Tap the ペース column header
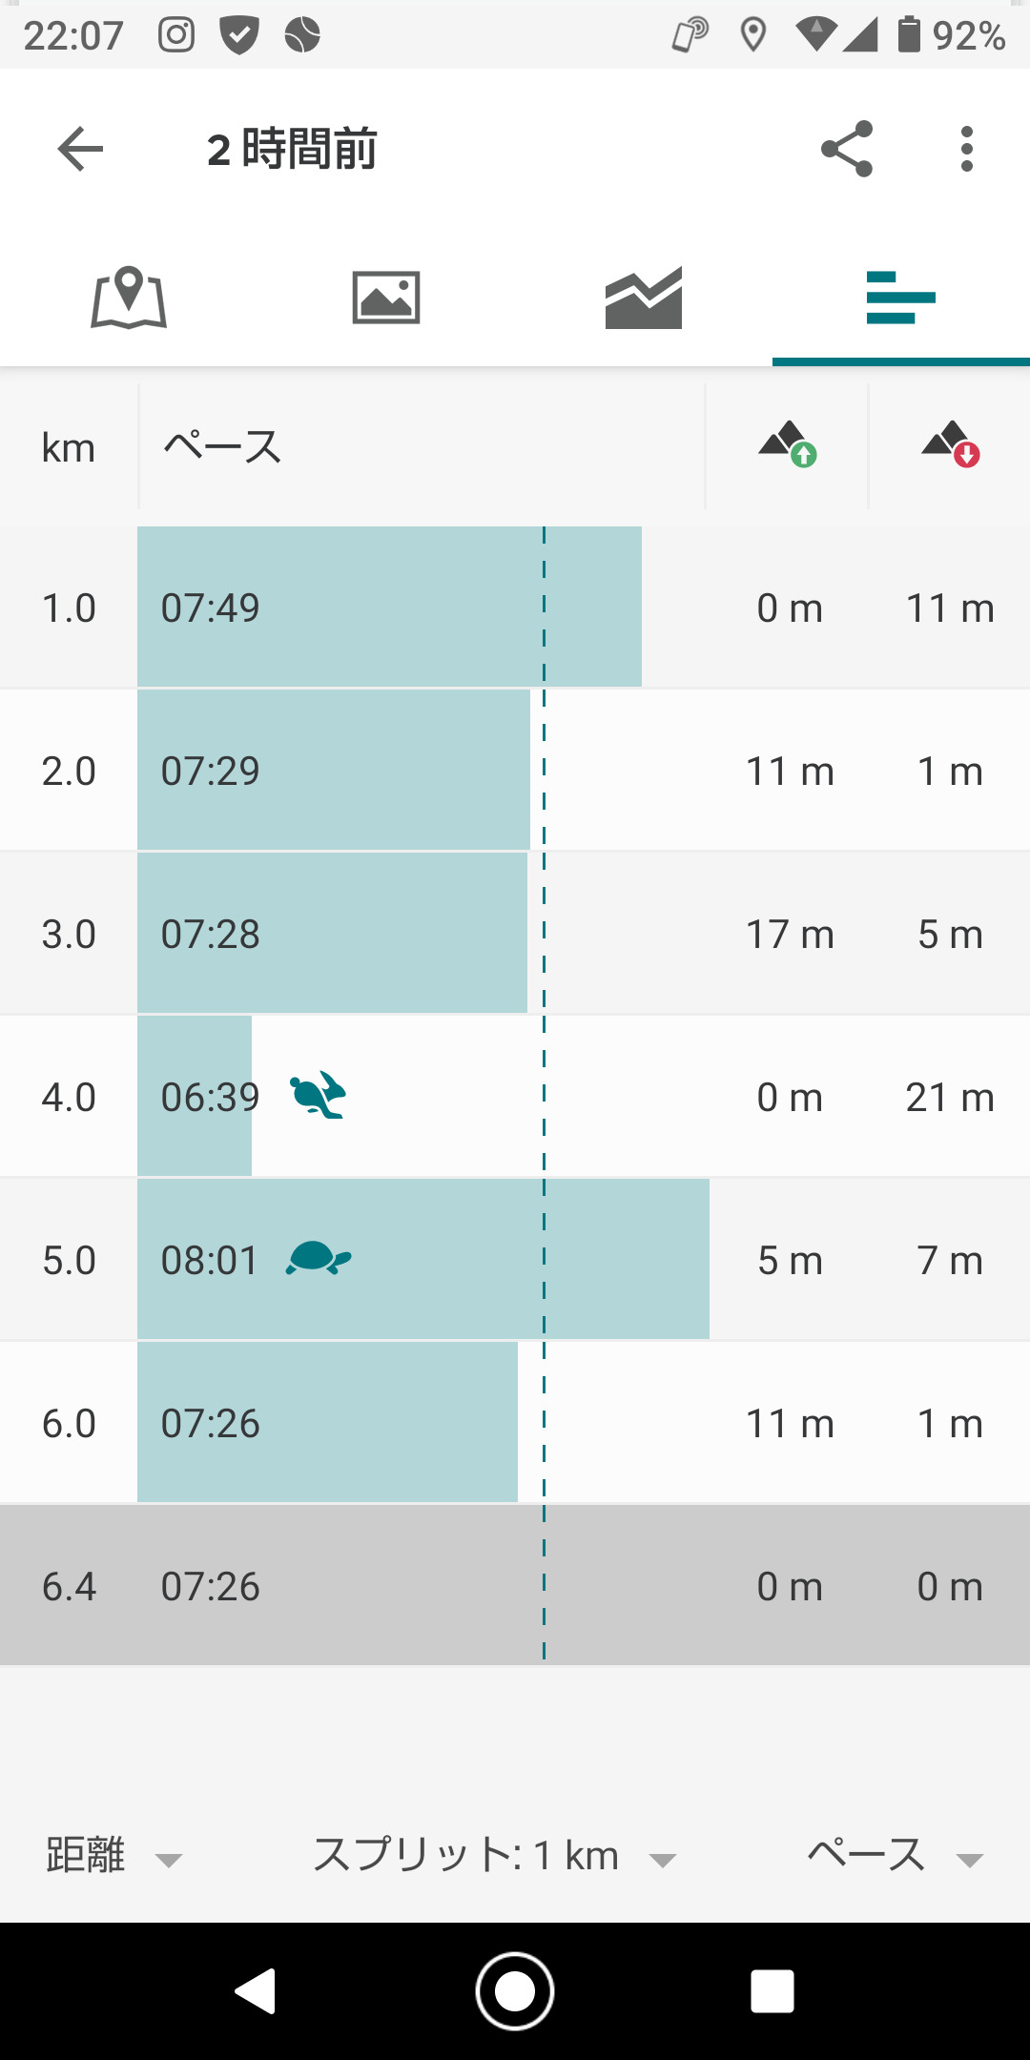This screenshot has width=1030, height=2060. (222, 446)
